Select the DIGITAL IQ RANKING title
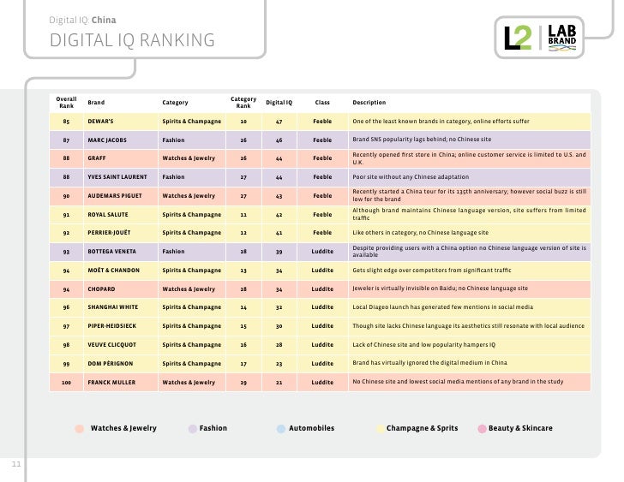The width and height of the screenshot is (624, 482). tap(132, 40)
